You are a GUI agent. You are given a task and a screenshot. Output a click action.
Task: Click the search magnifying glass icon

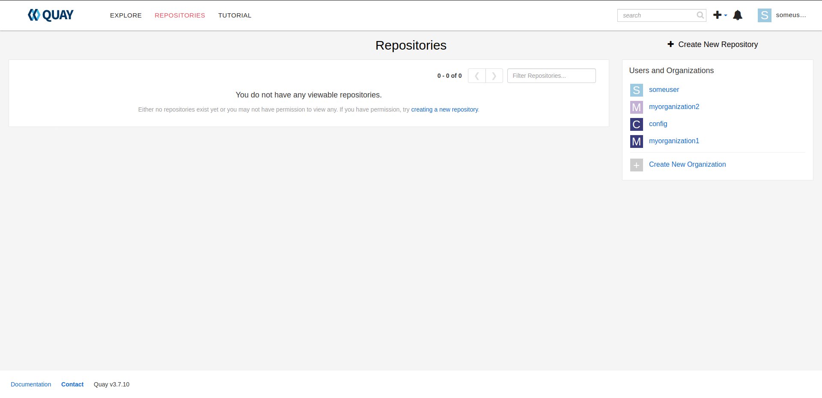tap(700, 15)
